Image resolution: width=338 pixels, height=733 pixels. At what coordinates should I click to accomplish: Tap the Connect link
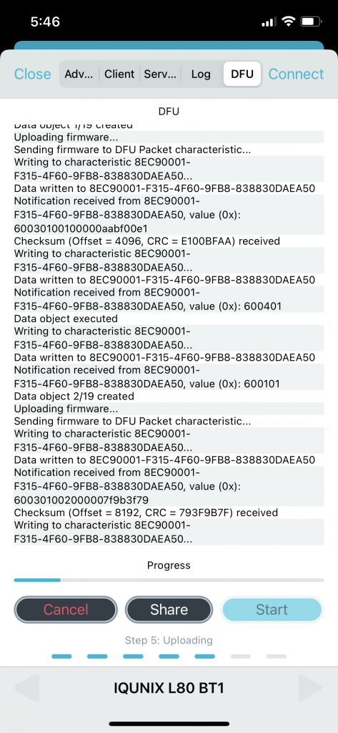[x=296, y=74]
